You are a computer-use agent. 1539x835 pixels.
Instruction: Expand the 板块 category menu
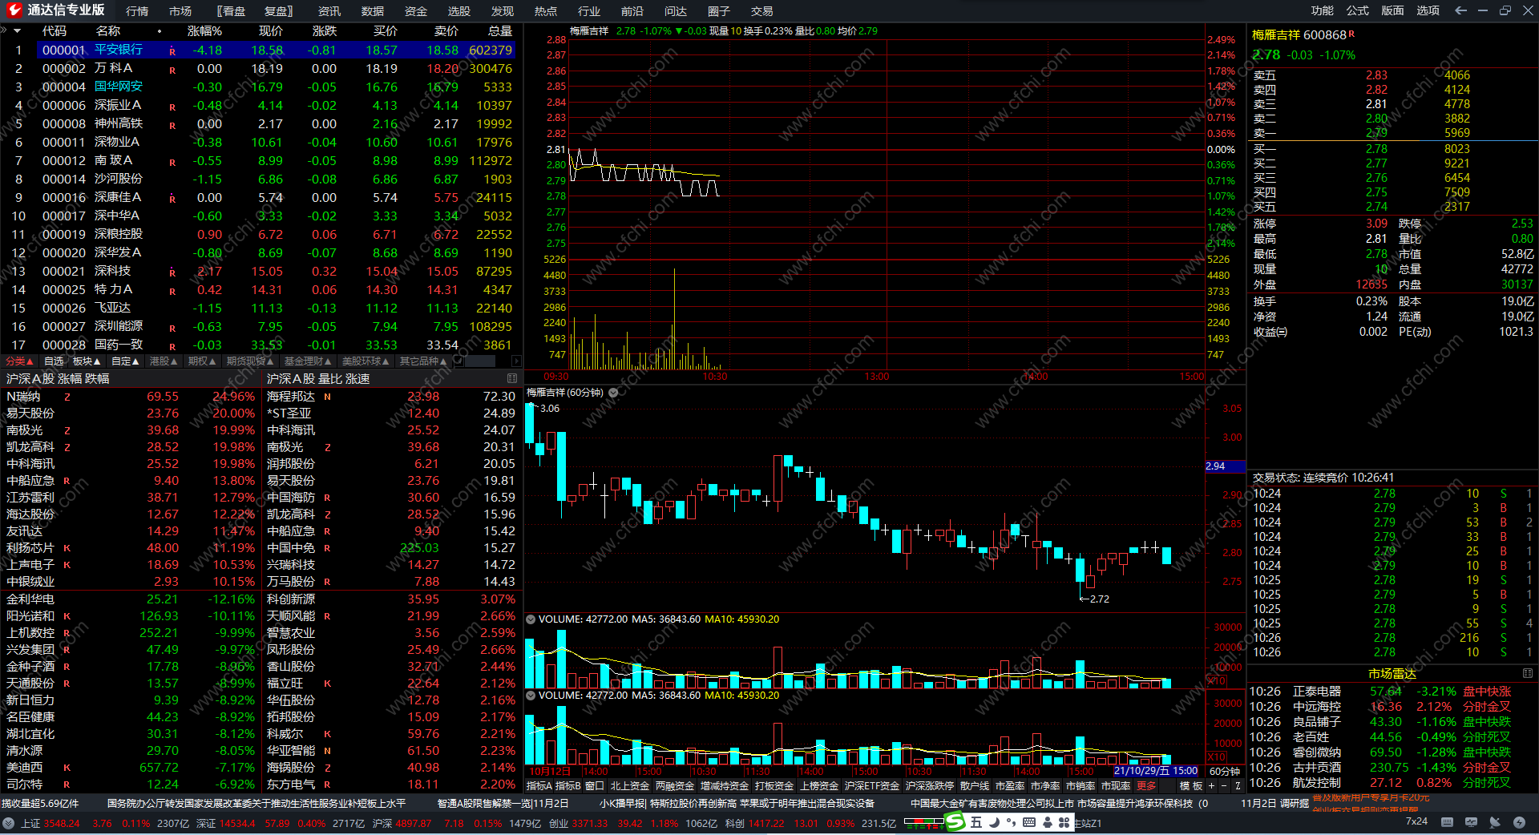click(x=87, y=361)
